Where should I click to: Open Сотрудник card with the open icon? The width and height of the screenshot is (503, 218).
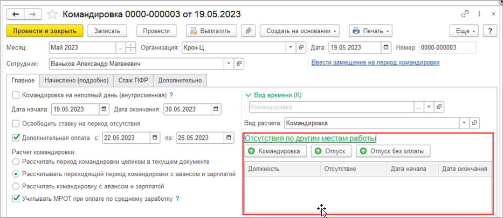coord(239,64)
